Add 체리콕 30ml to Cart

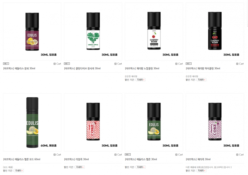(240, 155)
